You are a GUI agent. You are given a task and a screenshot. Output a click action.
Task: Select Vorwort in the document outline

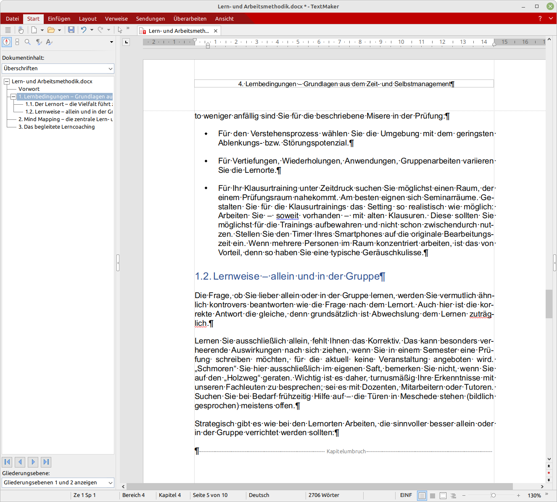(x=29, y=89)
